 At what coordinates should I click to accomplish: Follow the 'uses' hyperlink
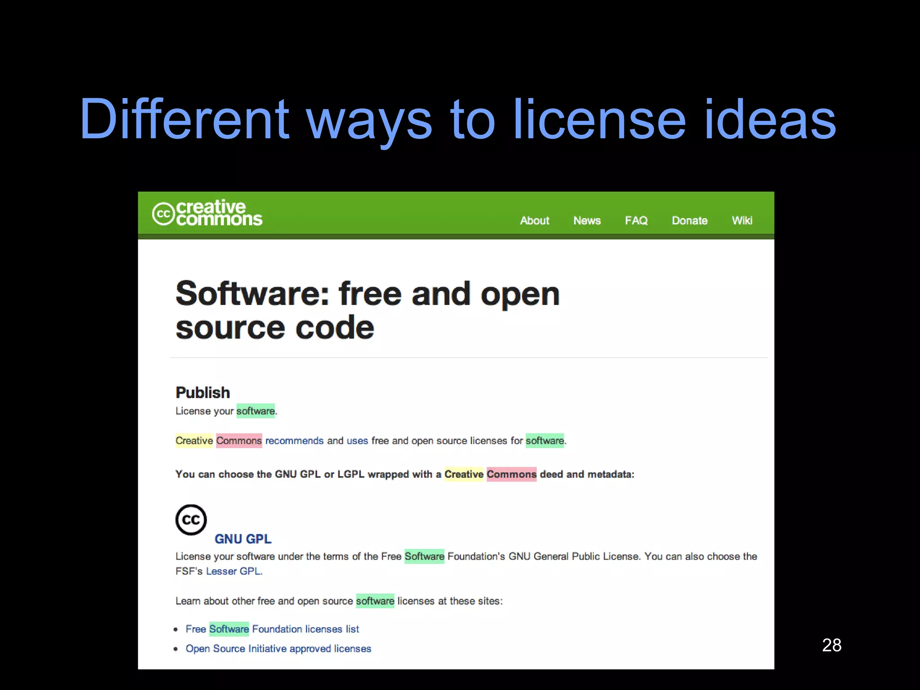(357, 441)
